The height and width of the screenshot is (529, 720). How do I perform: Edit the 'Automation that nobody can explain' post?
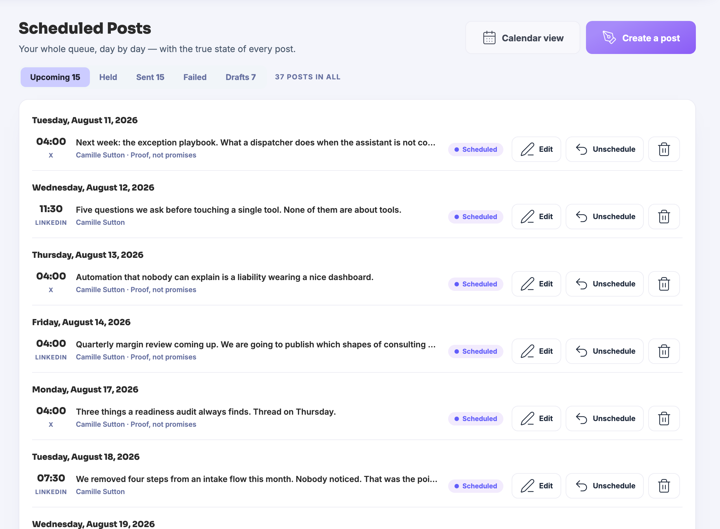(536, 284)
